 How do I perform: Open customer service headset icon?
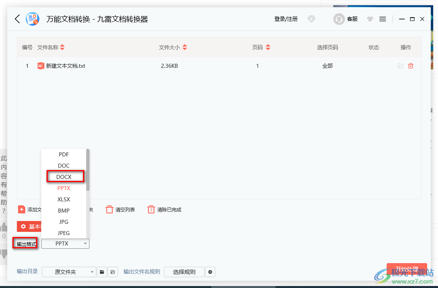(339, 19)
